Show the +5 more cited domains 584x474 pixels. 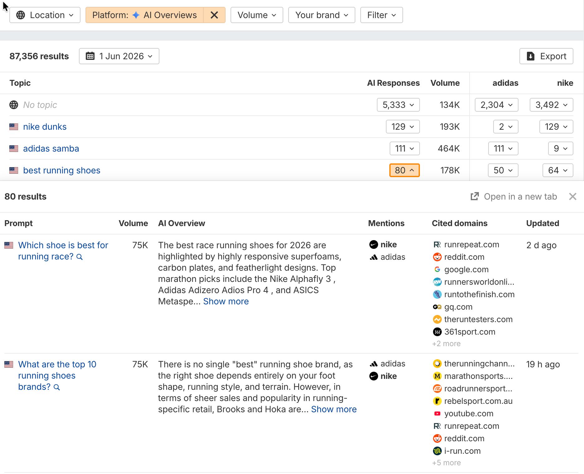point(446,463)
